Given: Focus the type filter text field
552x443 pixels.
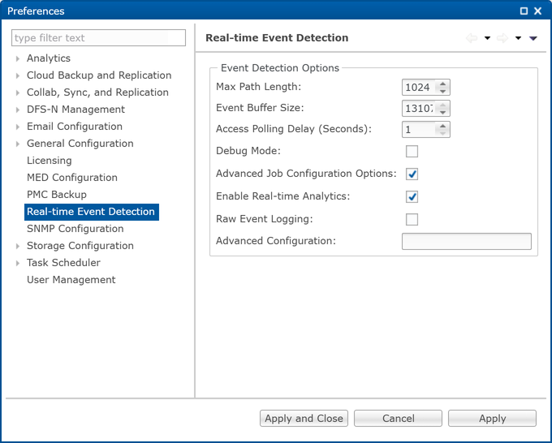Looking at the screenshot, I should pos(98,37).
